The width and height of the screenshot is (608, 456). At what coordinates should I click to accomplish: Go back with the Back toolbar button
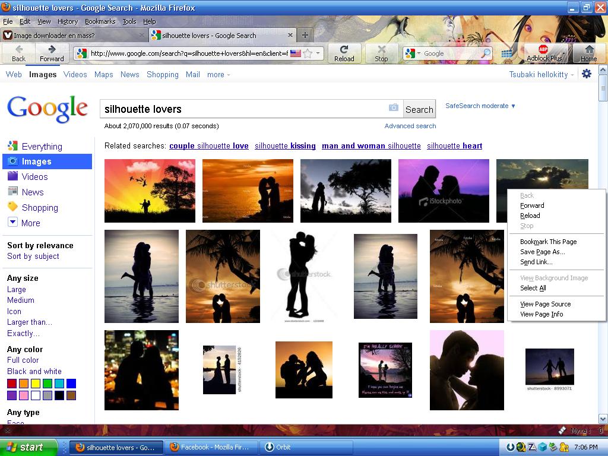pos(18,53)
